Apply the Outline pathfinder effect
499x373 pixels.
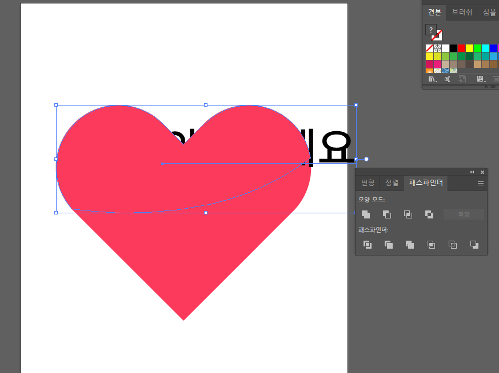click(x=452, y=244)
